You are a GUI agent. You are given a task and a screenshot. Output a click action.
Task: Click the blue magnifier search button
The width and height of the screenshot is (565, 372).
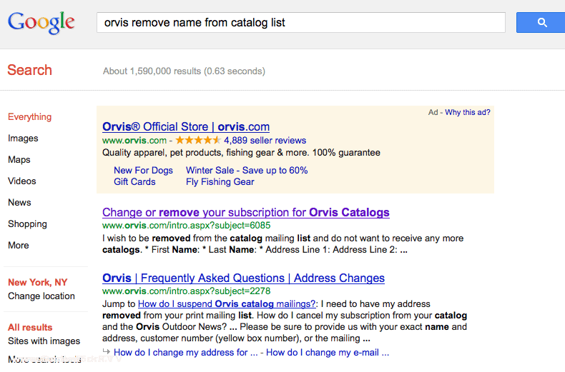click(x=541, y=22)
